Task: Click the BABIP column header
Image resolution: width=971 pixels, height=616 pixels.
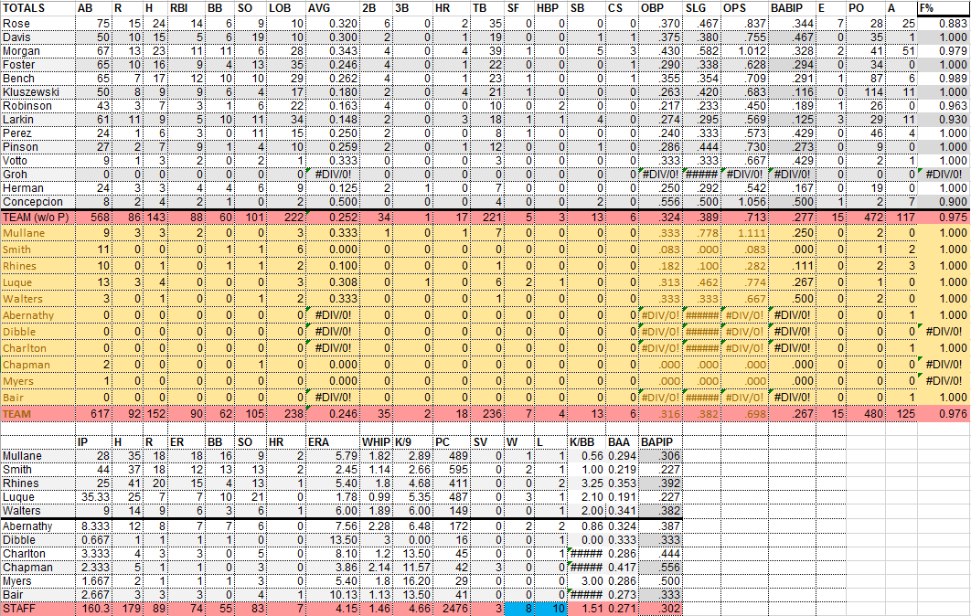Action: click(x=792, y=8)
